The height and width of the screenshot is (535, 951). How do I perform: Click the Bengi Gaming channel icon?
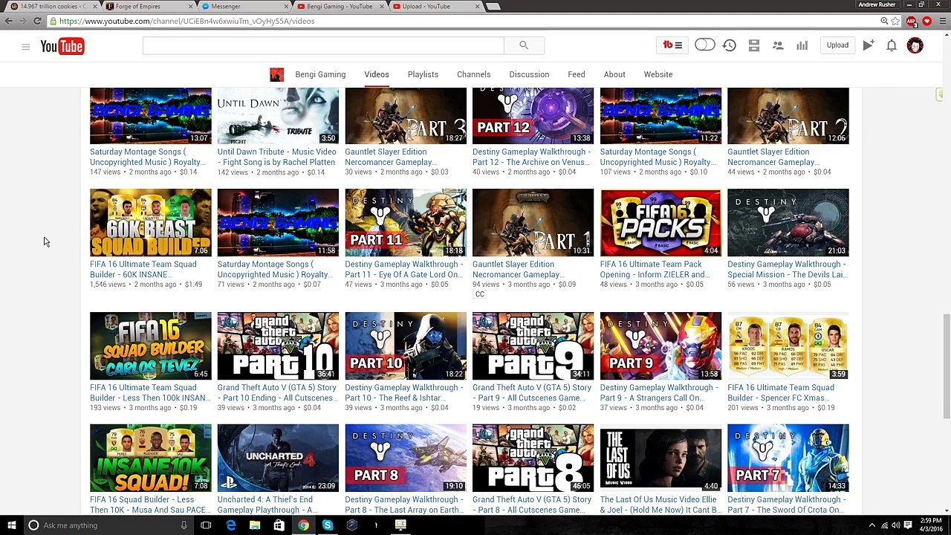click(x=276, y=74)
